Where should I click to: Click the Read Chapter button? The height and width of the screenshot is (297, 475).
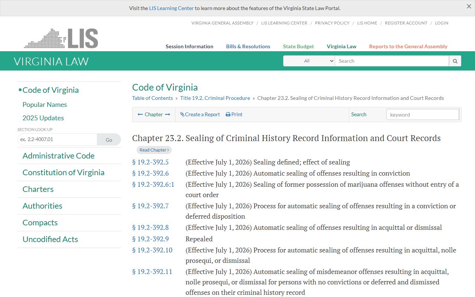coord(154,150)
